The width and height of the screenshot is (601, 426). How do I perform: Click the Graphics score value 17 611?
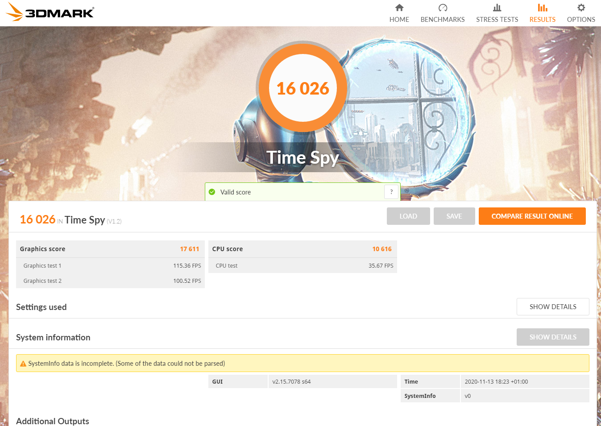click(x=190, y=249)
